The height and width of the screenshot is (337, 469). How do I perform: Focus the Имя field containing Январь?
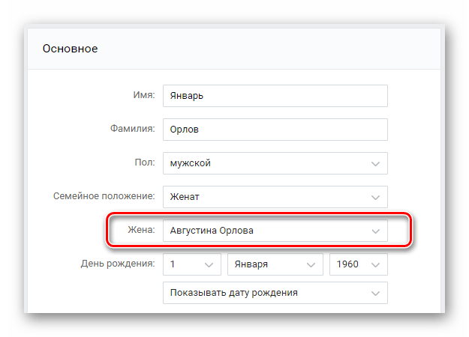tap(275, 96)
